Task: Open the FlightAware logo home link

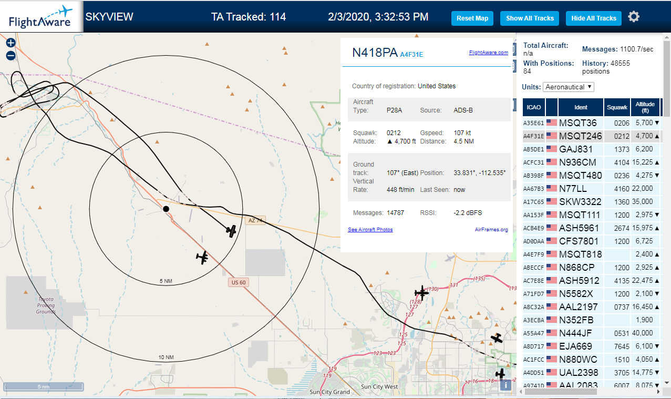Action: pyautogui.click(x=41, y=17)
